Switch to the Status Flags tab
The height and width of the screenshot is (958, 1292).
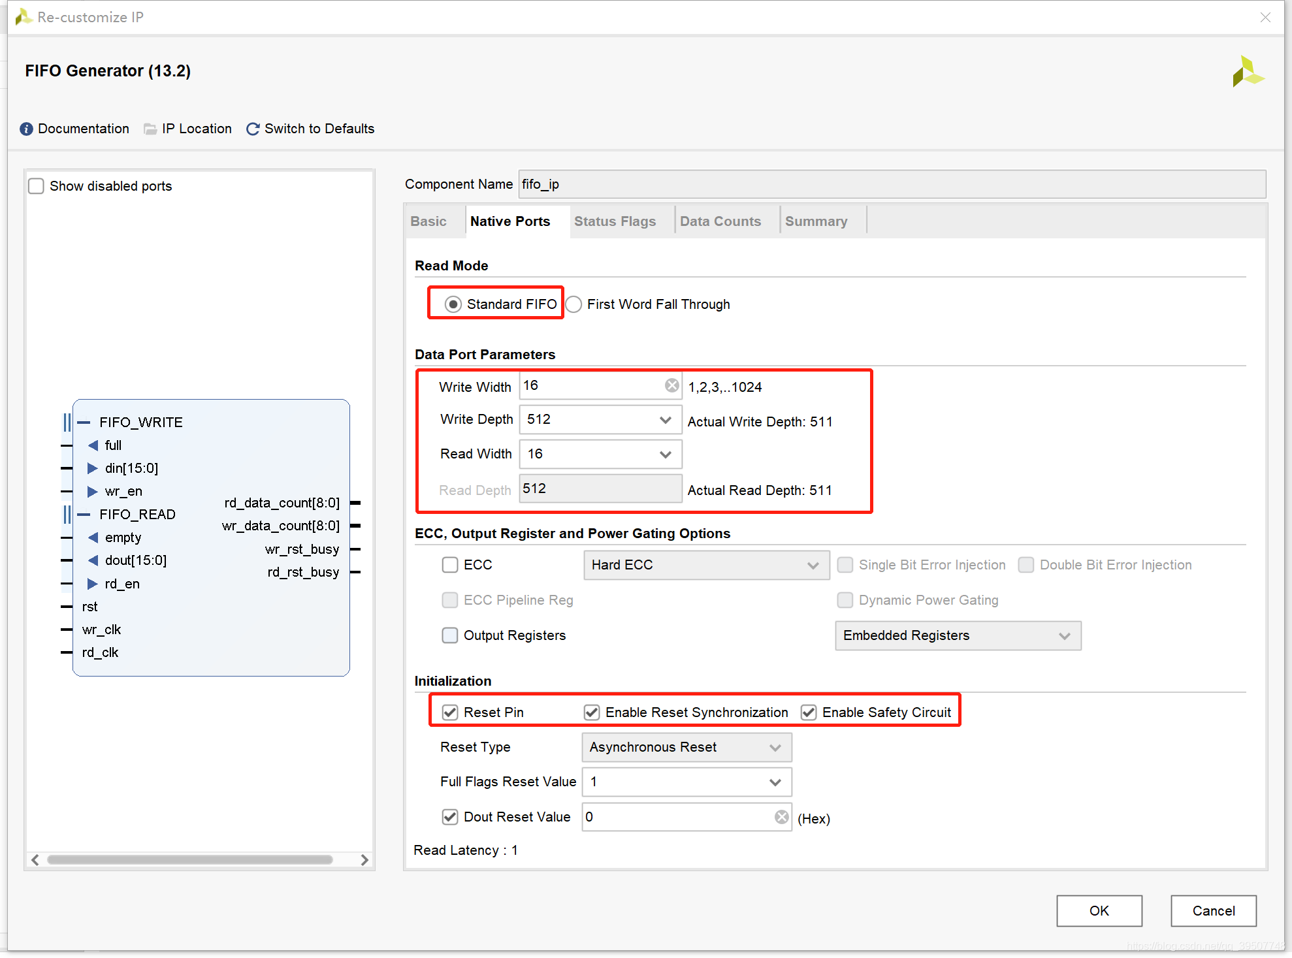click(615, 221)
